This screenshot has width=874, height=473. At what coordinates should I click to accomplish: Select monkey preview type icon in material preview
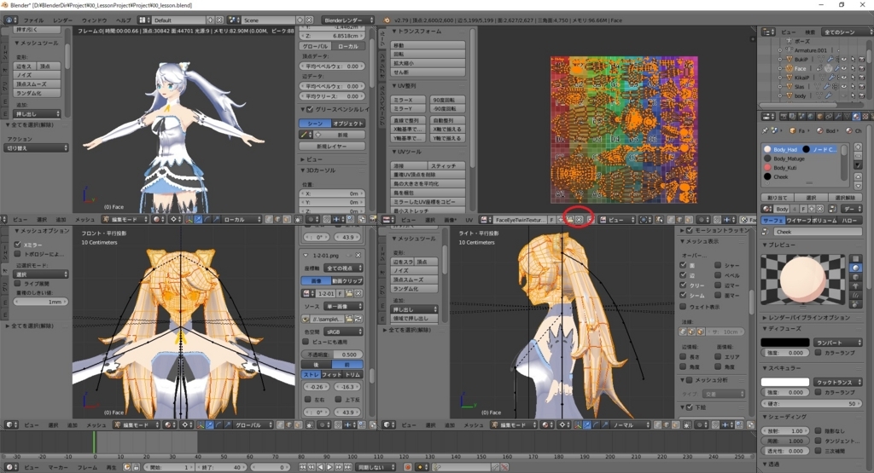pos(855,286)
